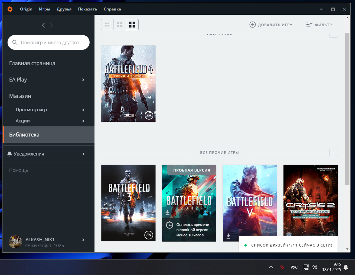Switch the РУС input language
The height and width of the screenshot is (275, 355).
tap(294, 267)
